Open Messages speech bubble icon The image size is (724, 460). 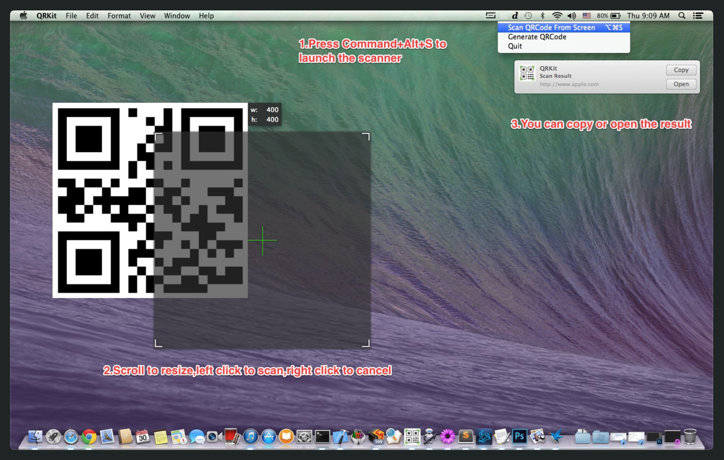click(197, 436)
